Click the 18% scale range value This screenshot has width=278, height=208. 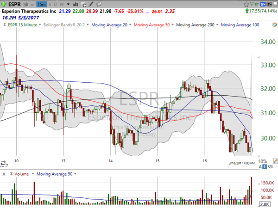point(263,161)
